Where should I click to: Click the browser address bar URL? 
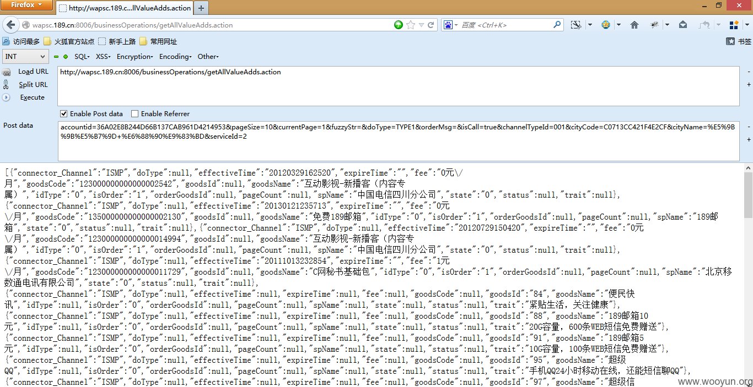click(x=133, y=25)
